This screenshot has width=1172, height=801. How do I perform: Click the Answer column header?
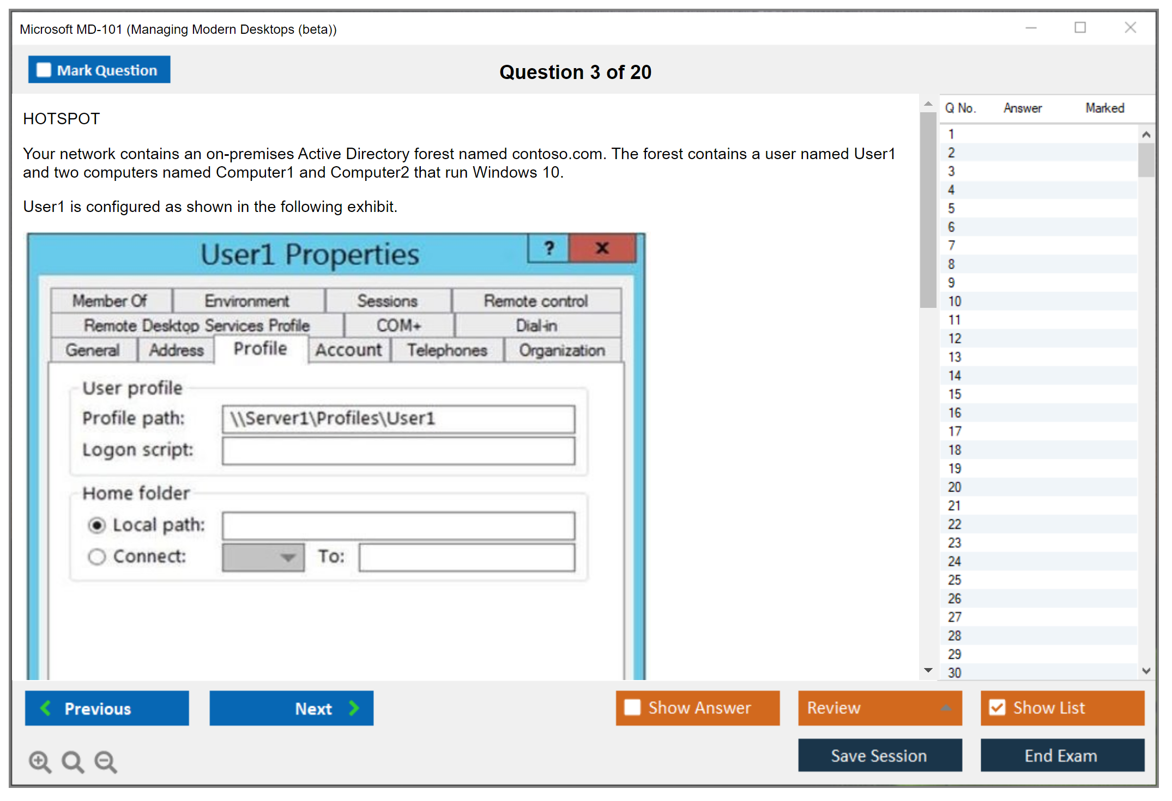(x=1022, y=108)
